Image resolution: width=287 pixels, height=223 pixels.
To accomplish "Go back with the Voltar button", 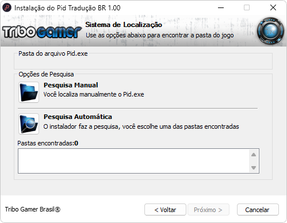I will coord(165,210).
